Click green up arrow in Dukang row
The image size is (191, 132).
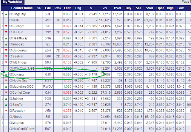6,75
